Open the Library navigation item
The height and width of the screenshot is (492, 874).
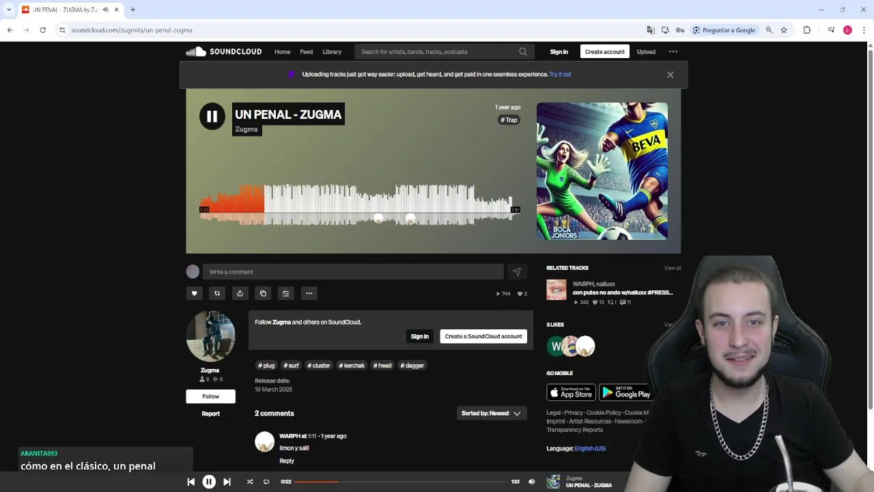click(332, 52)
